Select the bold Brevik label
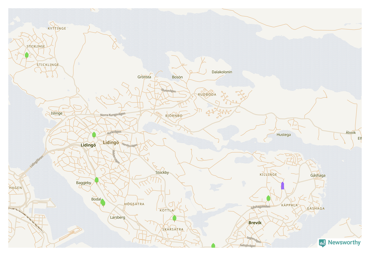This screenshot has width=370, height=256. tap(255, 223)
